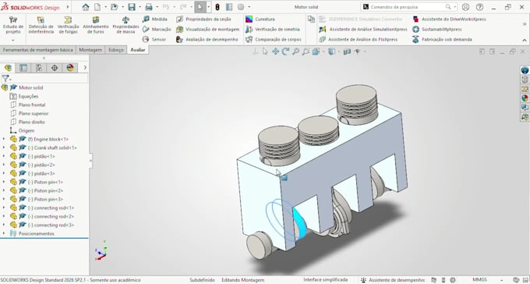Open the user login account icon
The width and height of the screenshot is (530, 284).
tap(465, 7)
